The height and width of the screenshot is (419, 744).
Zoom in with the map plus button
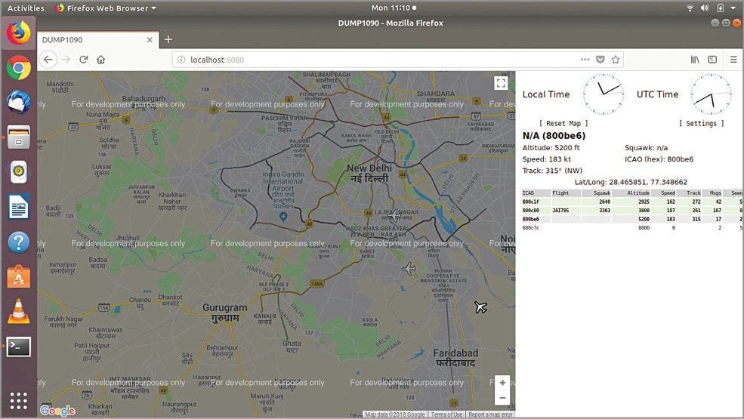point(502,382)
